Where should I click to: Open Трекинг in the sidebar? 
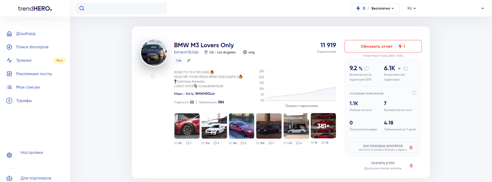(24, 60)
